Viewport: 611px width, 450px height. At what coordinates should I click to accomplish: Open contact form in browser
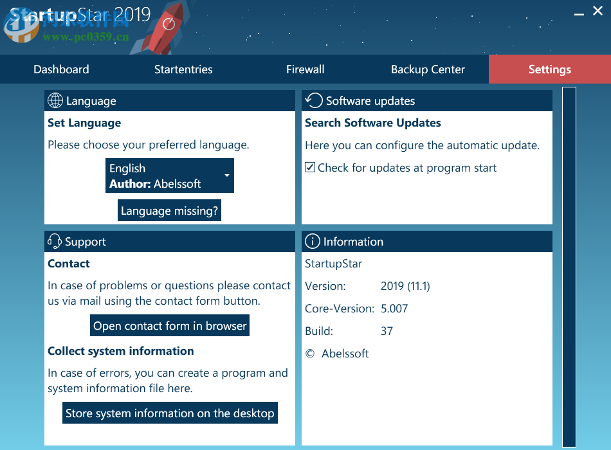point(169,325)
